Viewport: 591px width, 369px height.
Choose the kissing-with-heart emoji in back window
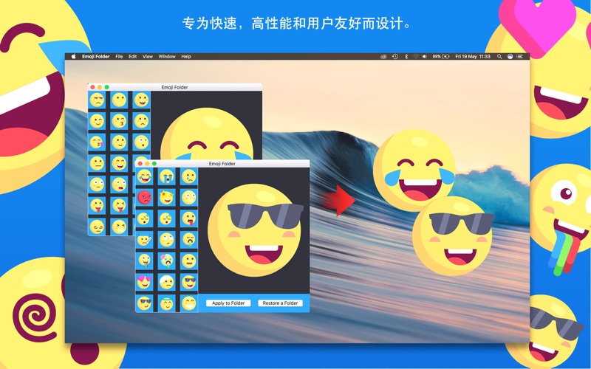(97, 142)
